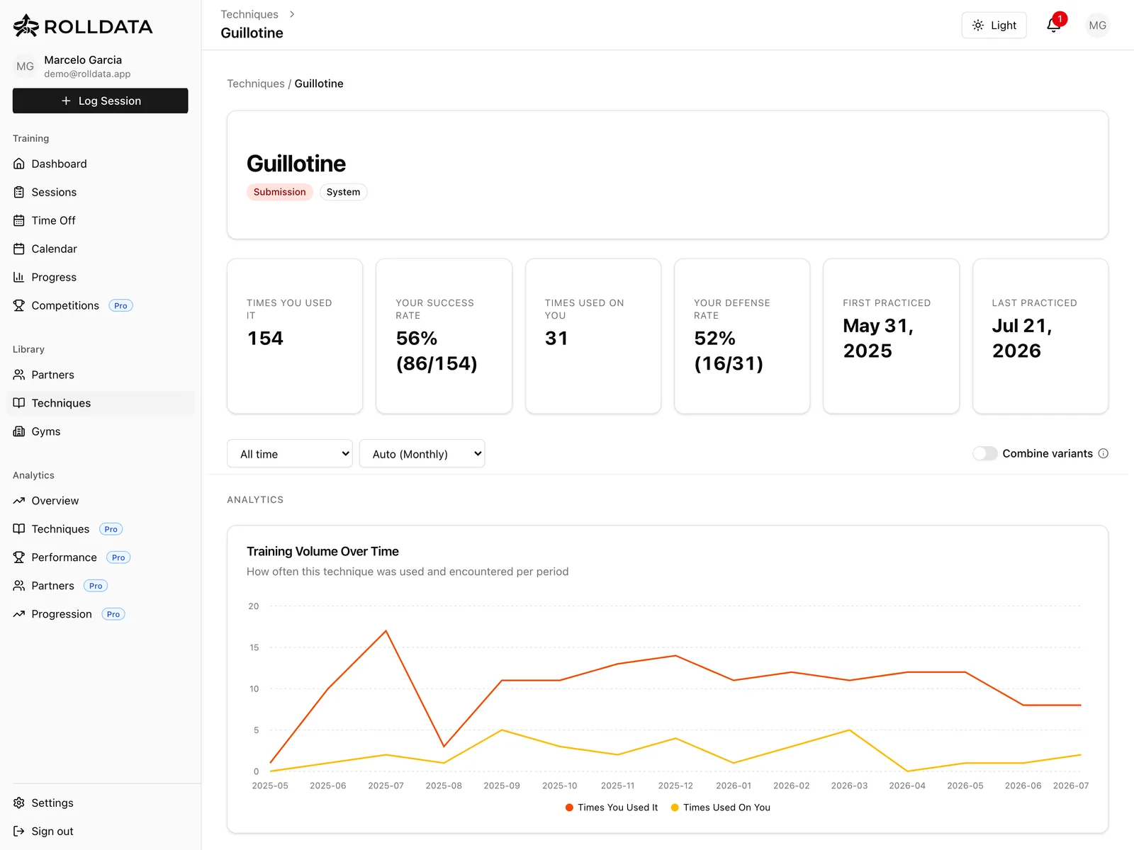
Task: Open Dashboard from the sidebar
Action: 100,164
